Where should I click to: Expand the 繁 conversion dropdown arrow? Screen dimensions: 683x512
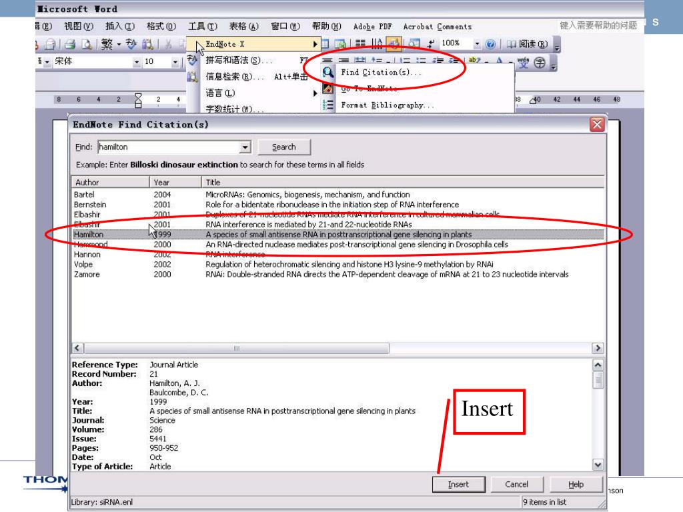click(119, 44)
